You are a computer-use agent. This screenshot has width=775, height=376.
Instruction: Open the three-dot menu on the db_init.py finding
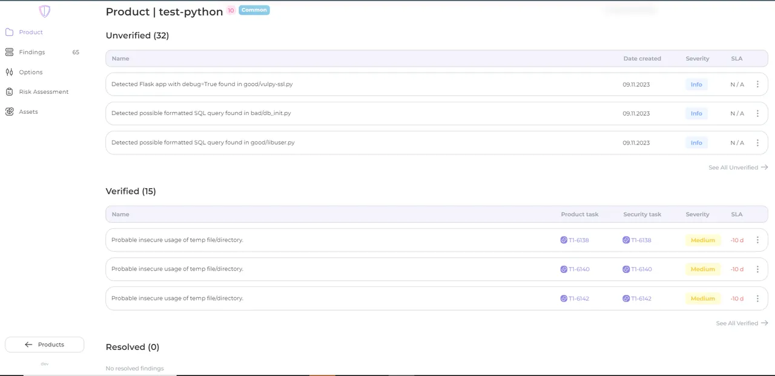(x=757, y=113)
